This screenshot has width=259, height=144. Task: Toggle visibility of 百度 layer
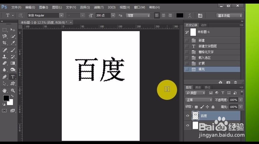[x=188, y=115]
